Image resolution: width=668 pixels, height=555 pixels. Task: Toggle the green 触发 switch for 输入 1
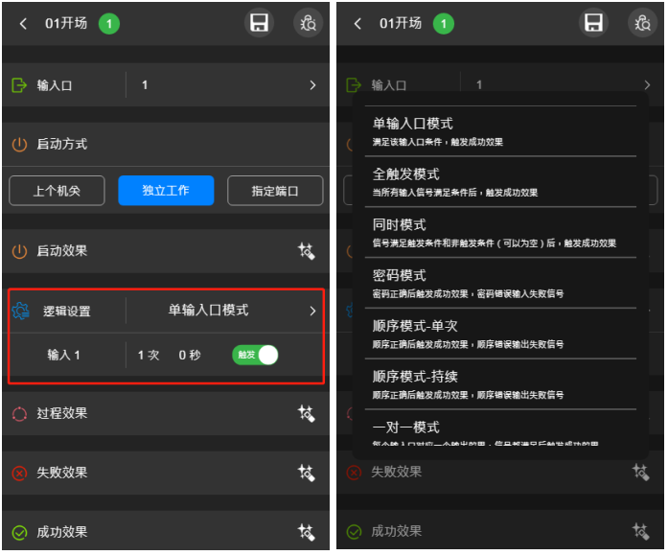click(255, 355)
